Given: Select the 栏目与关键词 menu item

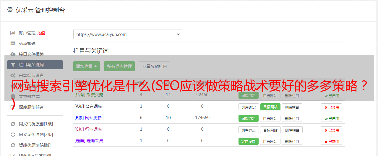Looking at the screenshot, I should coord(35,65).
